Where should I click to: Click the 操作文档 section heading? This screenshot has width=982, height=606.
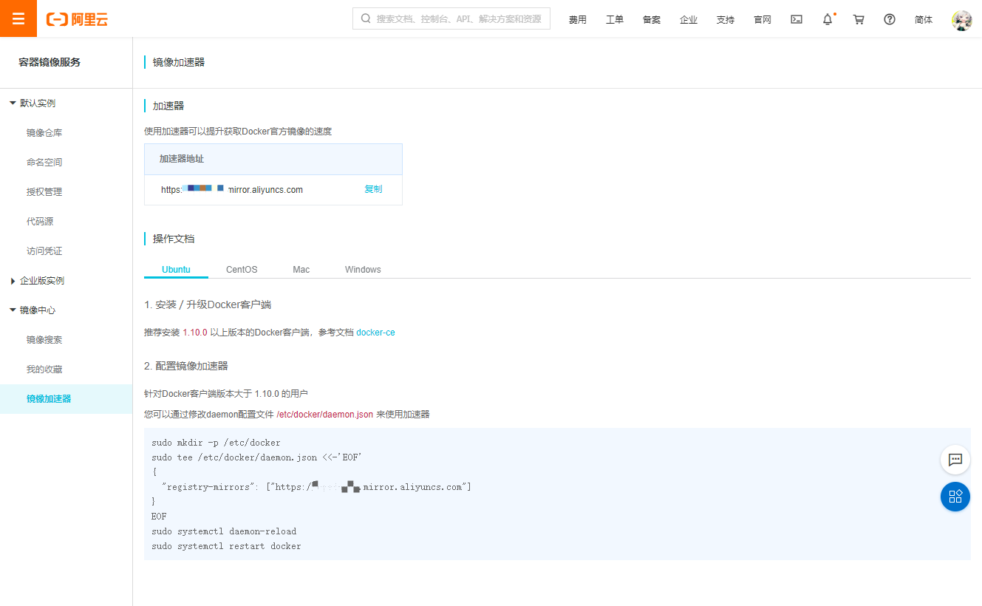click(x=174, y=239)
